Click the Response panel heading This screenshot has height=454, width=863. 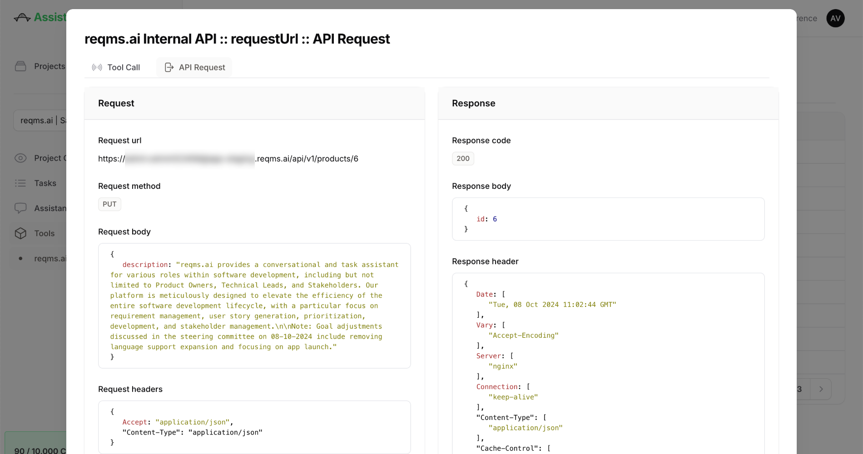click(x=474, y=103)
